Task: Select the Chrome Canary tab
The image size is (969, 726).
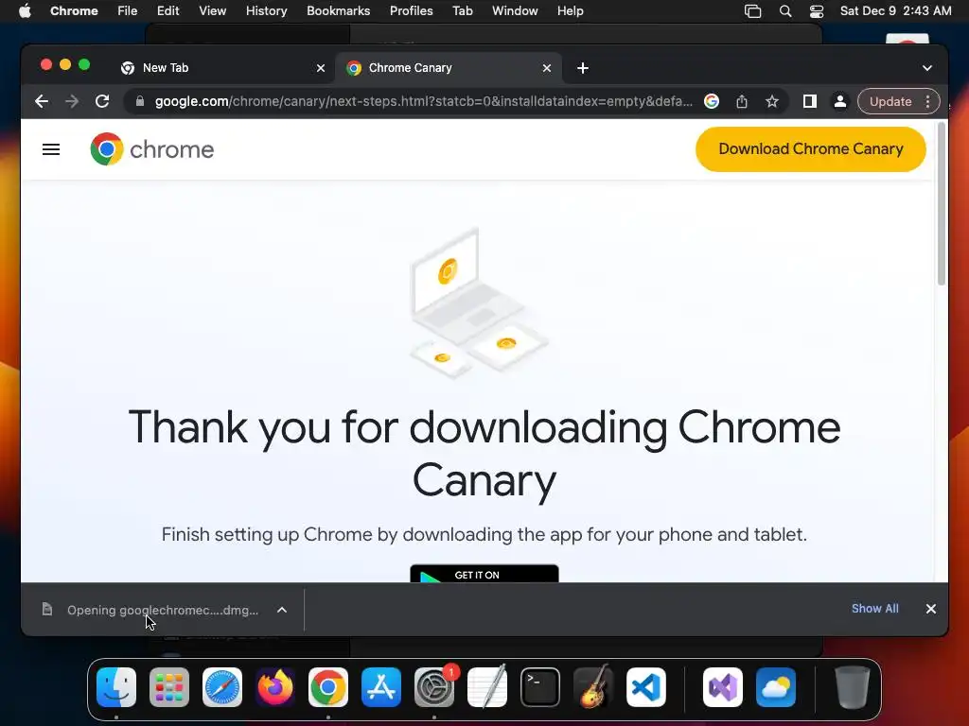Action: (448, 68)
